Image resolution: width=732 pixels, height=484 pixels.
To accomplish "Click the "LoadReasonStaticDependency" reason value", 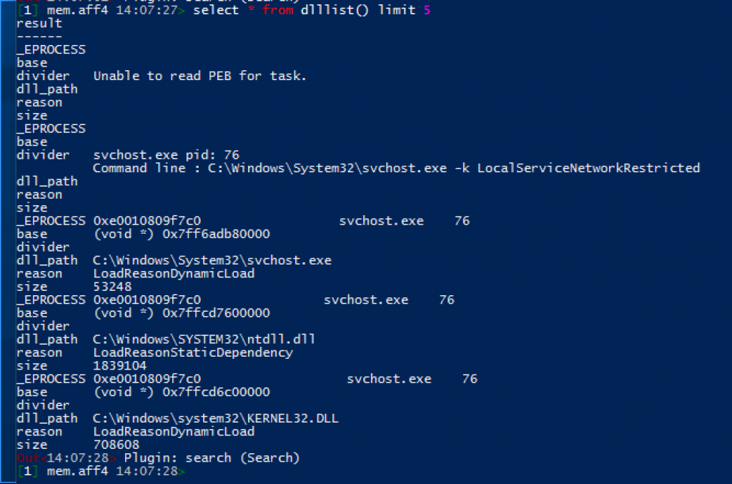I will pyautogui.click(x=192, y=352).
